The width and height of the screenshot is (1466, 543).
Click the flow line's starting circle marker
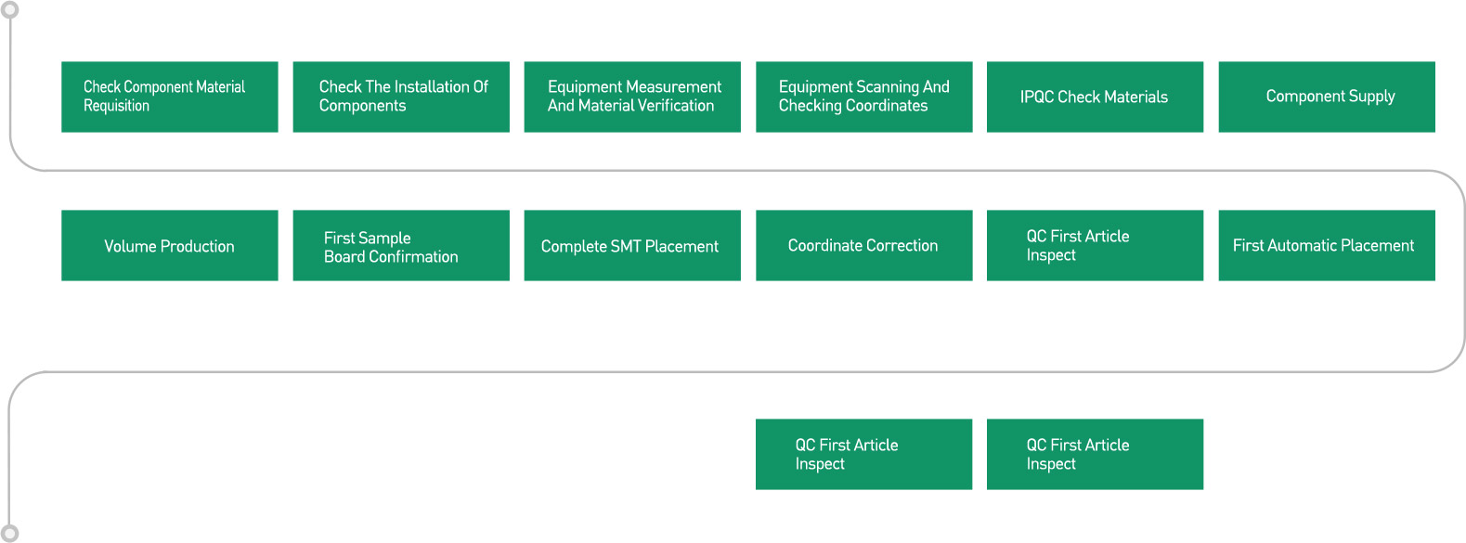click(x=9, y=10)
